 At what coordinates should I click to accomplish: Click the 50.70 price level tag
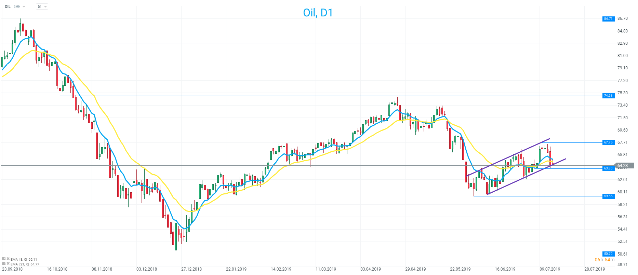608,254
